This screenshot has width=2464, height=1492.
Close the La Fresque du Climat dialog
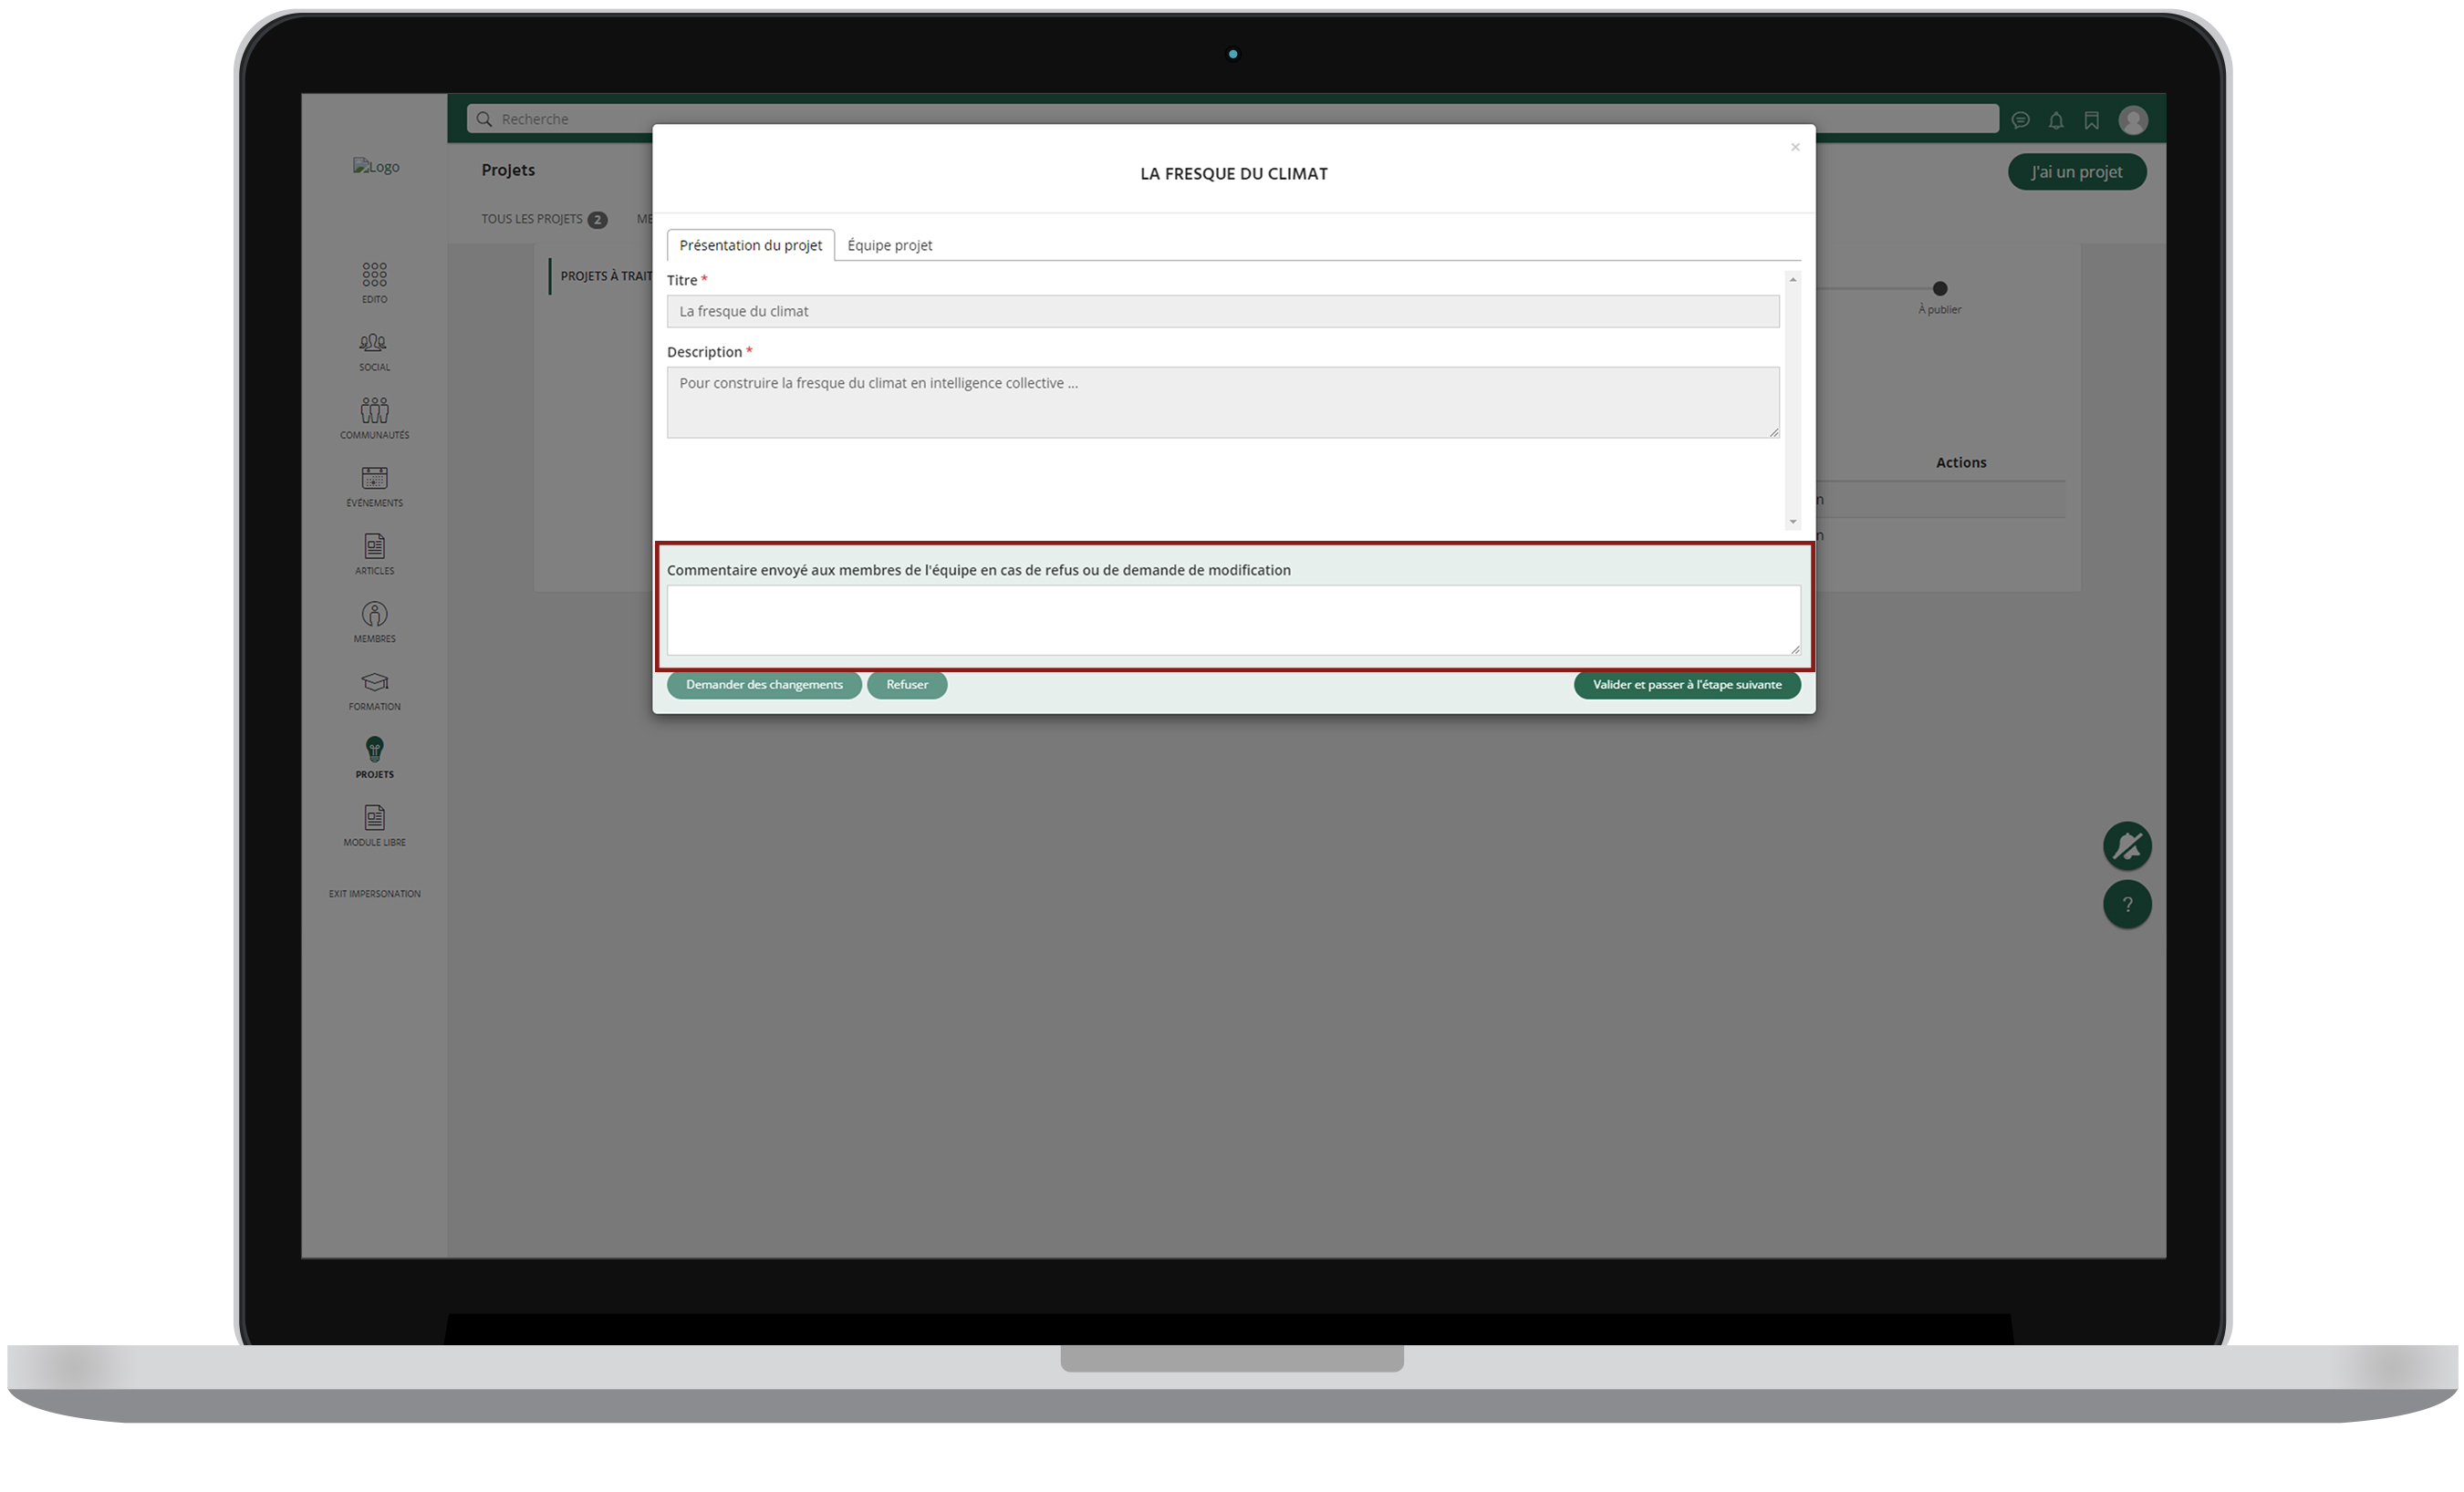(x=1795, y=147)
